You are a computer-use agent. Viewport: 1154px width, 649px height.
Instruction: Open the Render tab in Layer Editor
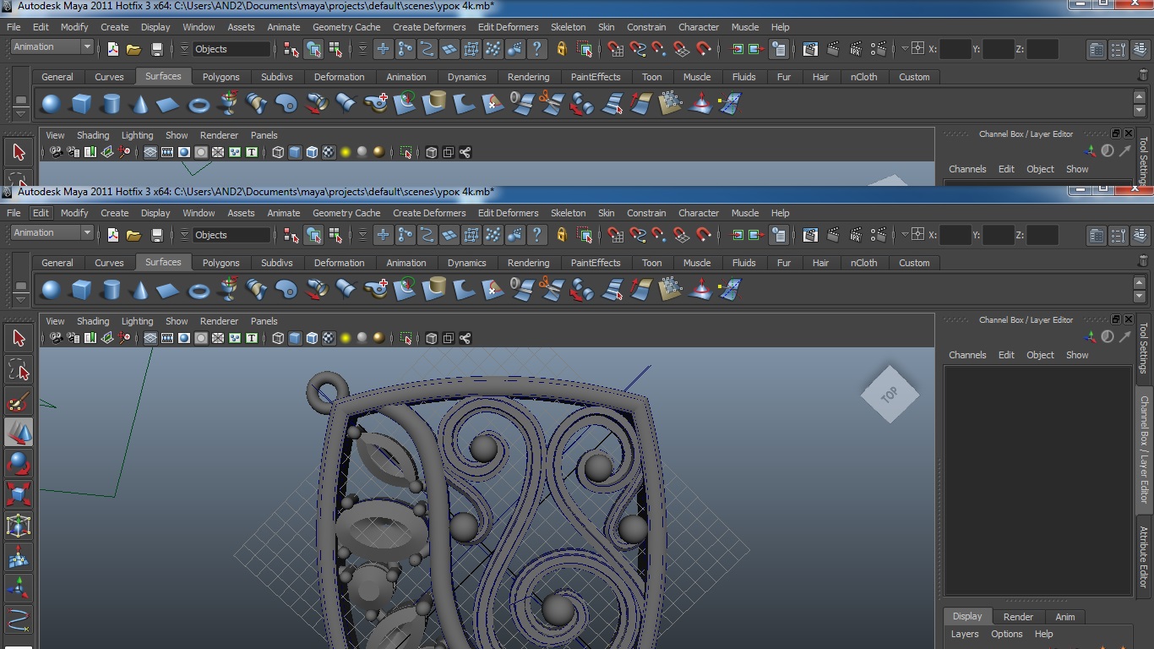1018,617
